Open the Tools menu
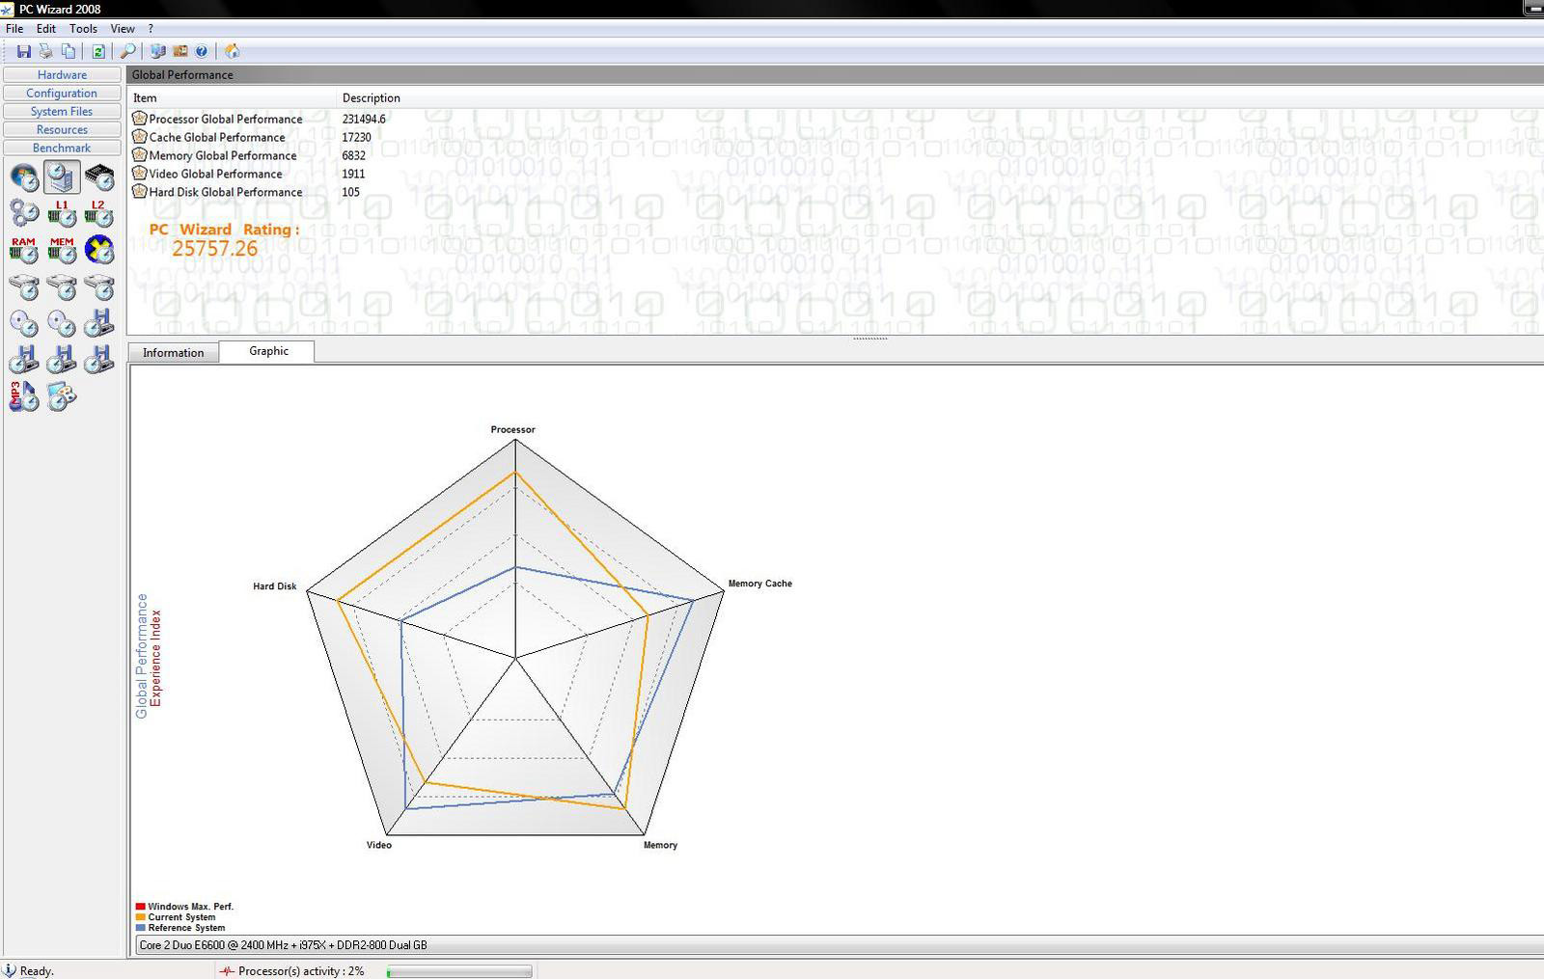 [83, 29]
